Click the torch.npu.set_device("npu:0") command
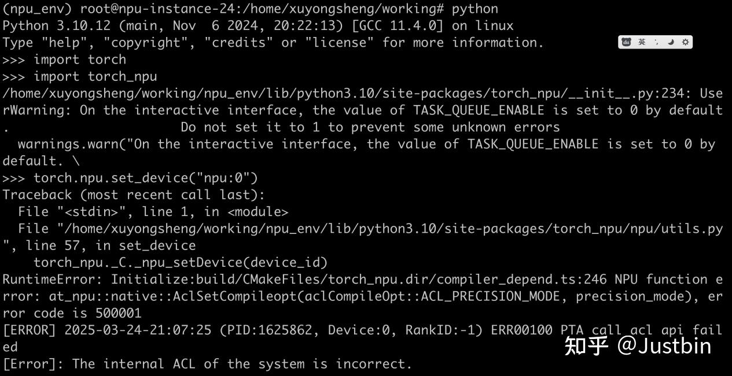This screenshot has height=376, width=732. pyautogui.click(x=145, y=178)
